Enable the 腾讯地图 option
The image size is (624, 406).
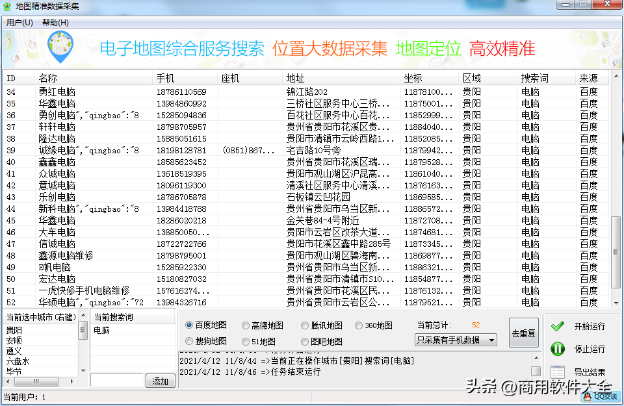(x=305, y=326)
